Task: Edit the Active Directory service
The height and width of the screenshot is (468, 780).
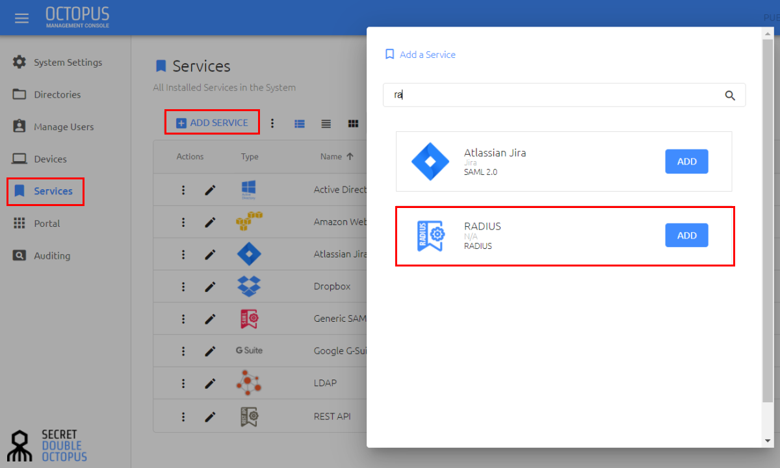Action: coord(210,190)
